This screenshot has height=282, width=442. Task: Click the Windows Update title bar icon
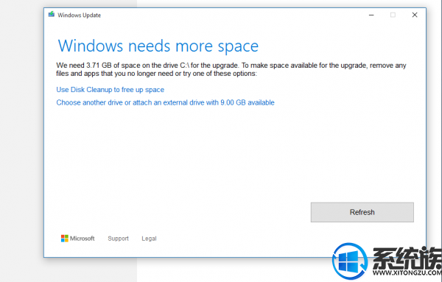(52, 15)
